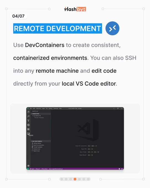Open the Getting Started link
The image size is (150, 188).
coord(37,143)
